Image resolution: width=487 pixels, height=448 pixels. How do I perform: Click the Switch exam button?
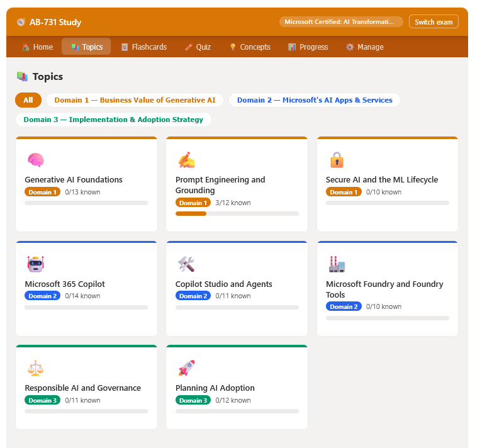[434, 22]
